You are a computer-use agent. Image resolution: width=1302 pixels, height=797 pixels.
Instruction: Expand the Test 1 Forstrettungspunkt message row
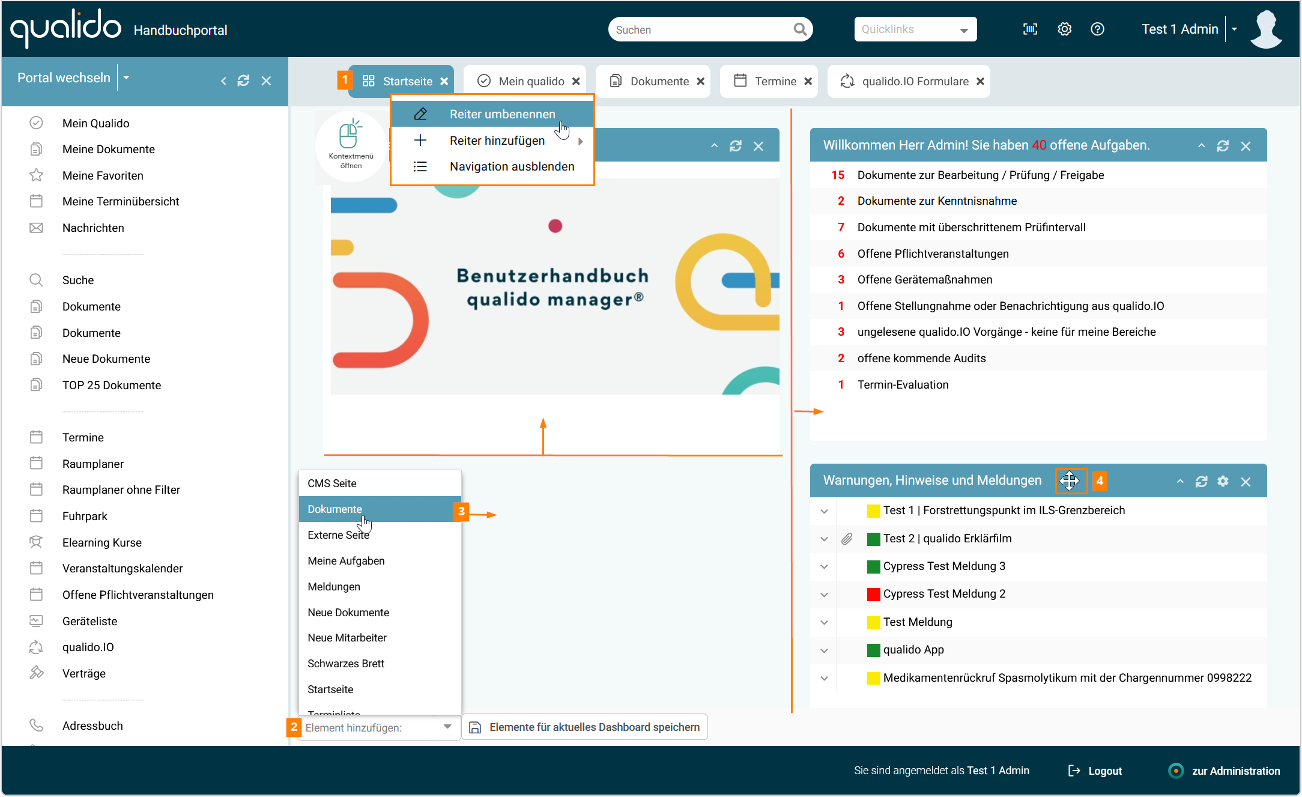(x=824, y=511)
